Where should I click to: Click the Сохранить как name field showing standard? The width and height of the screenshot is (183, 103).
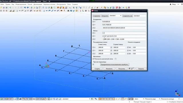(140, 16)
